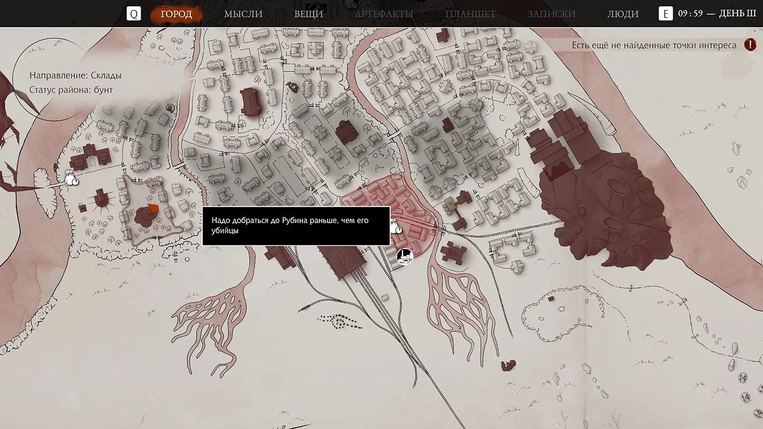The image size is (763, 429).
Task: Open the ЛЮДИ tab
Action: click(622, 14)
